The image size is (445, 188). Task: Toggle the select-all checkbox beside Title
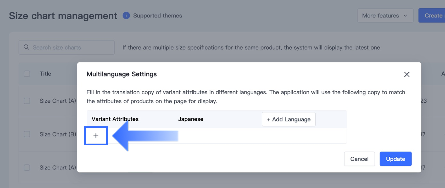click(27, 74)
